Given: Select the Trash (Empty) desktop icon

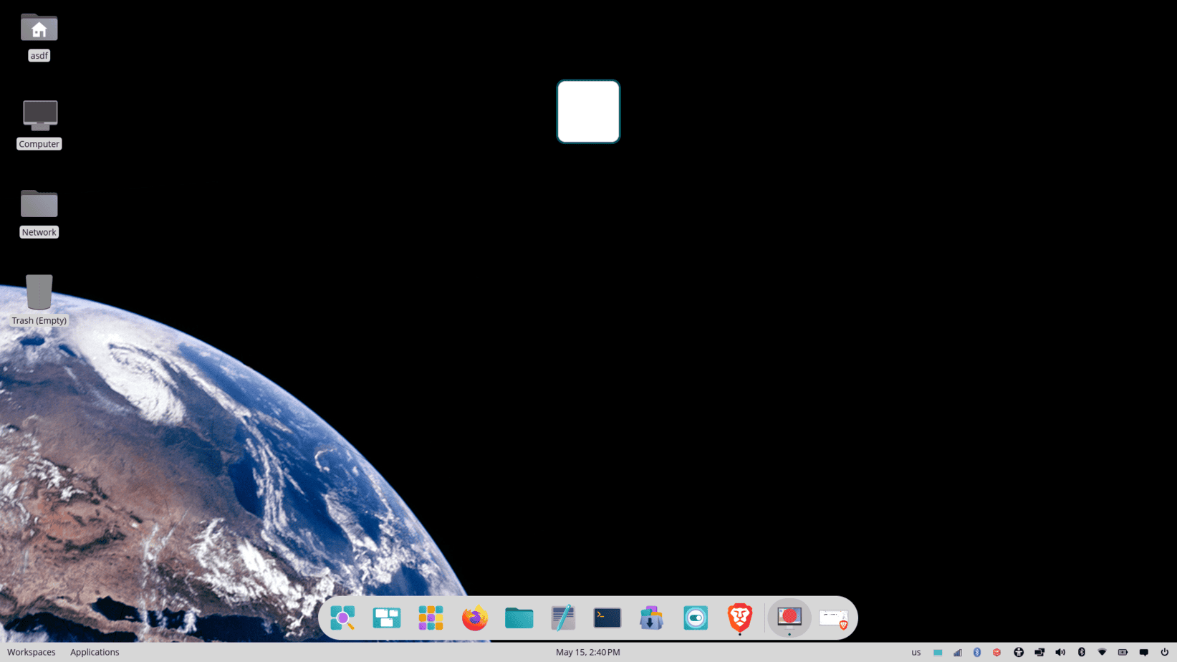Looking at the screenshot, I should click(x=39, y=301).
